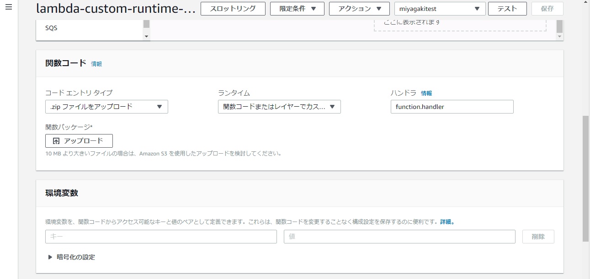
Task: Click the アップロード upload icon button
Action: click(79, 141)
